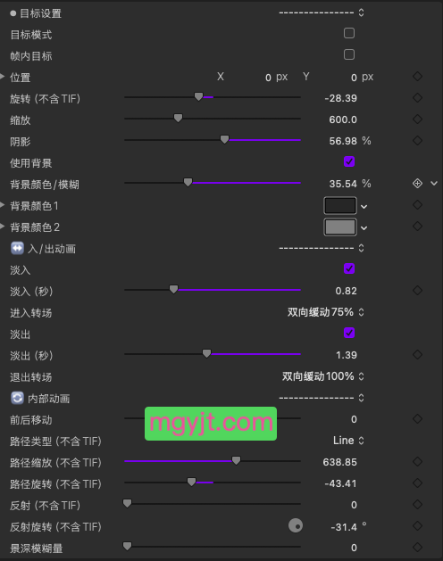Uncheck the 淡出 checkbox

pyautogui.click(x=349, y=333)
